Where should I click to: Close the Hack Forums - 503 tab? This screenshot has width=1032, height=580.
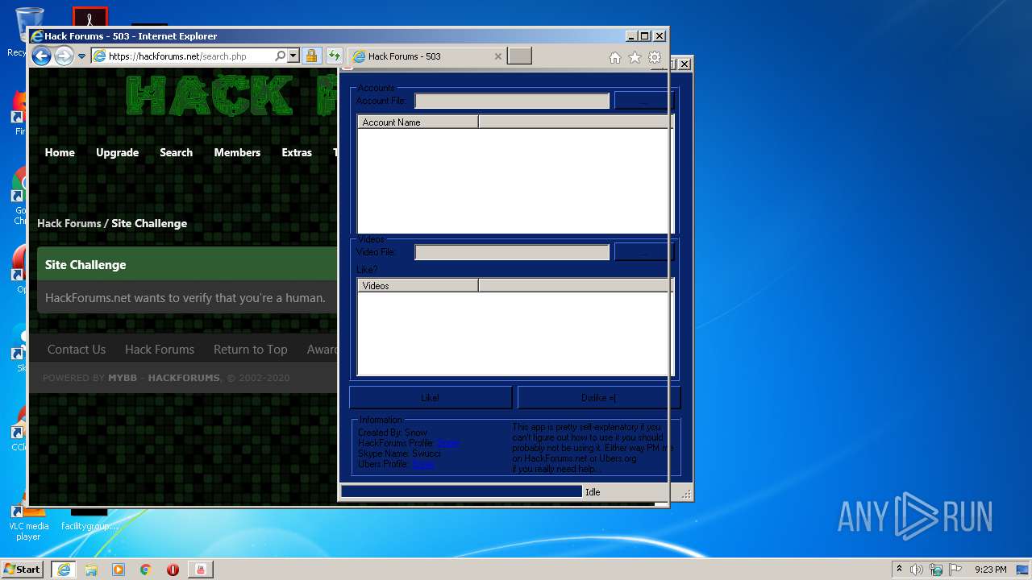[x=497, y=56]
